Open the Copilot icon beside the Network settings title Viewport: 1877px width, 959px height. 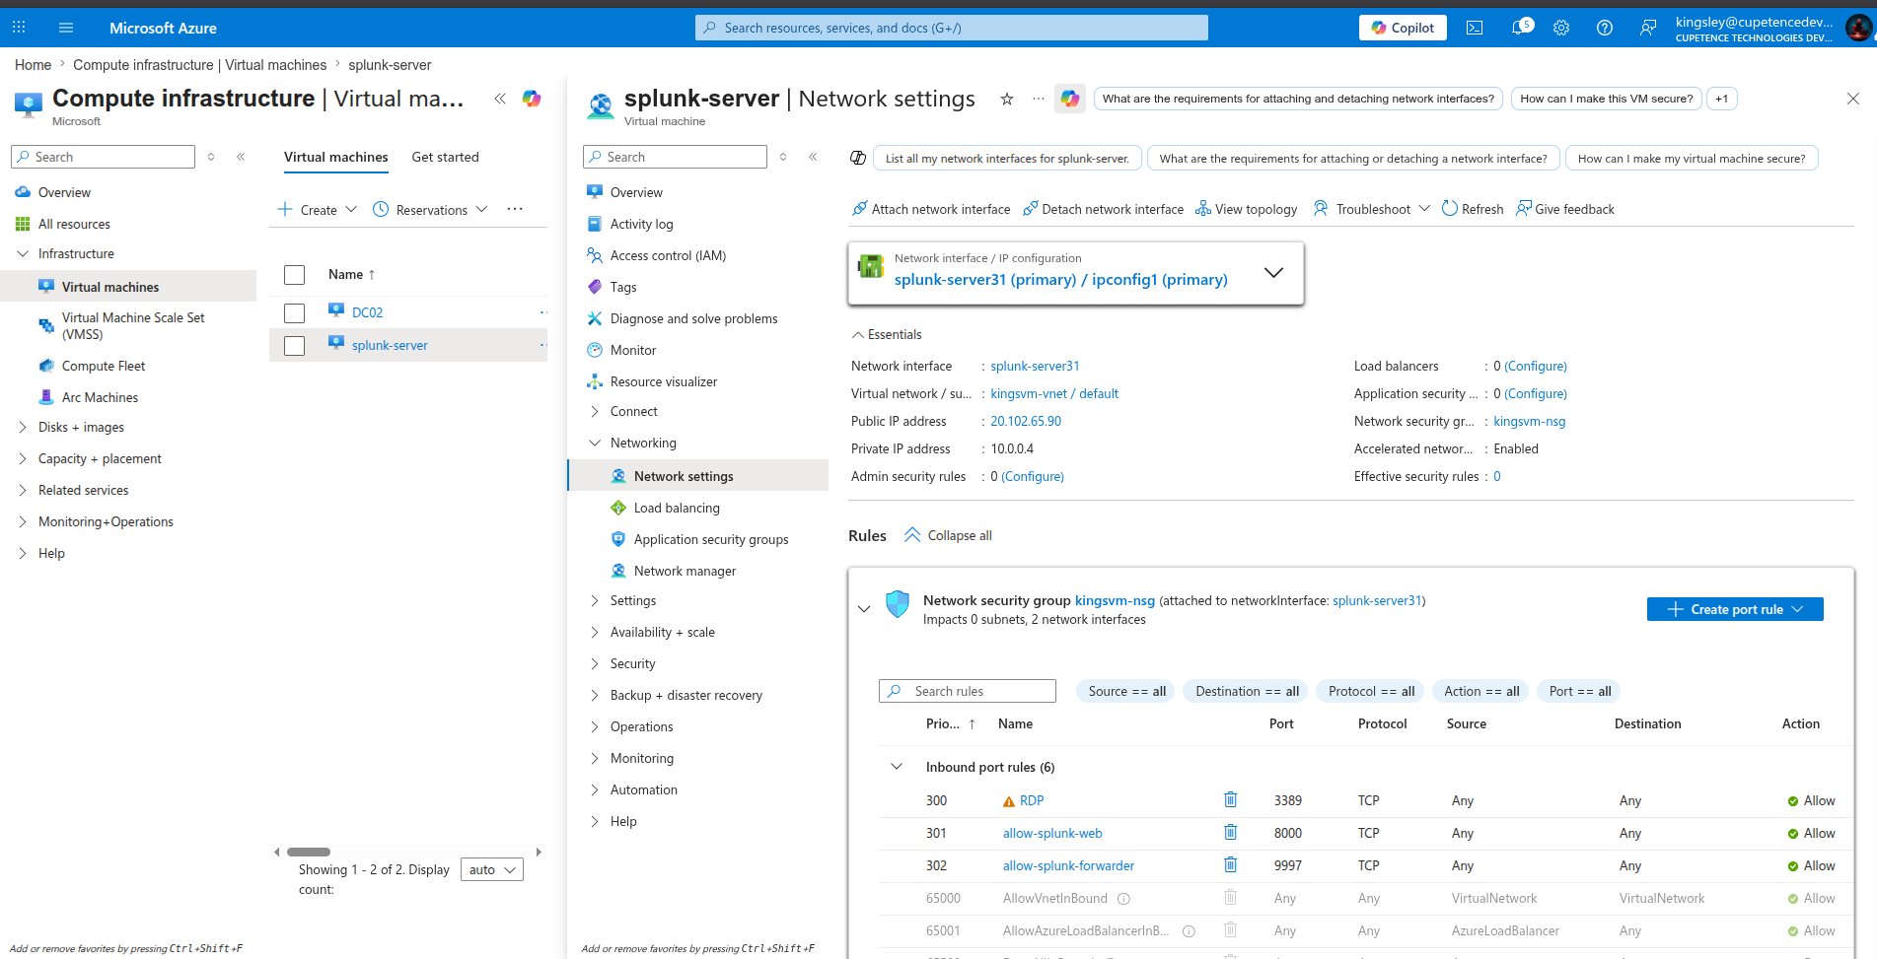[x=1070, y=99]
